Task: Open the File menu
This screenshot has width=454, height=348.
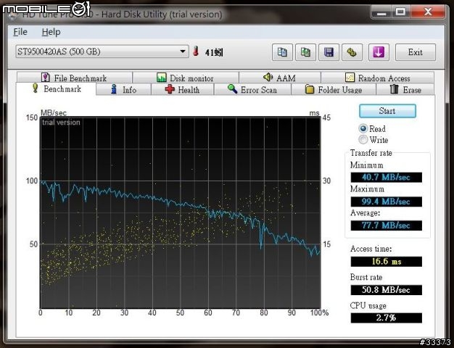Action: click(x=20, y=32)
